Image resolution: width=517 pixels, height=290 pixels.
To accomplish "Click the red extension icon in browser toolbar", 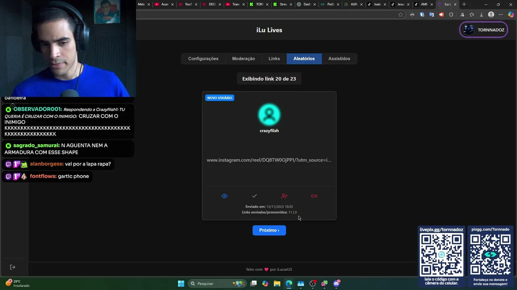I will tap(441, 14).
